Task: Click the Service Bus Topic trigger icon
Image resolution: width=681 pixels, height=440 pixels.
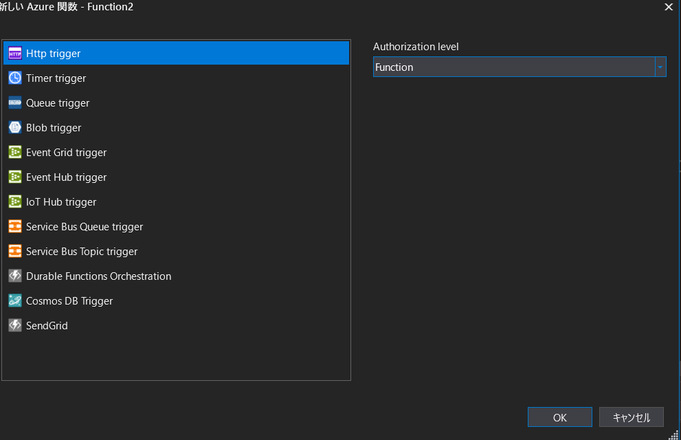Action: [14, 252]
